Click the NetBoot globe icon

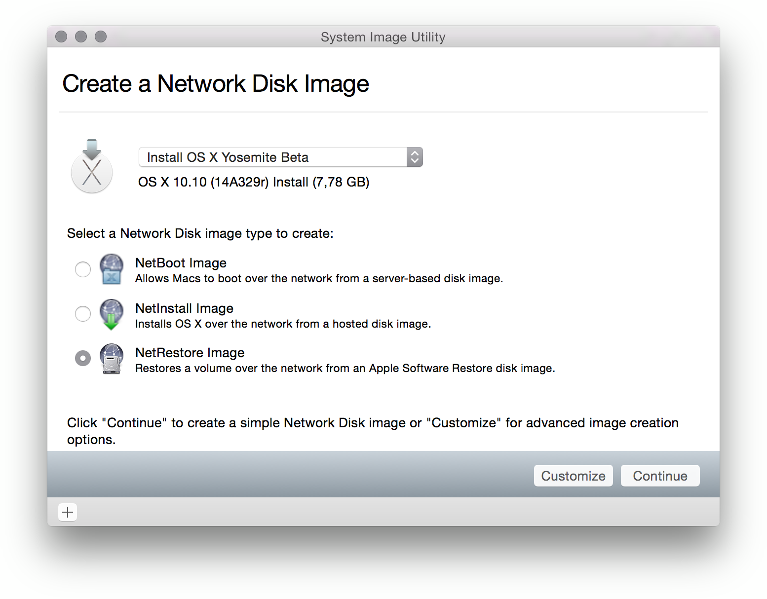coord(112,269)
